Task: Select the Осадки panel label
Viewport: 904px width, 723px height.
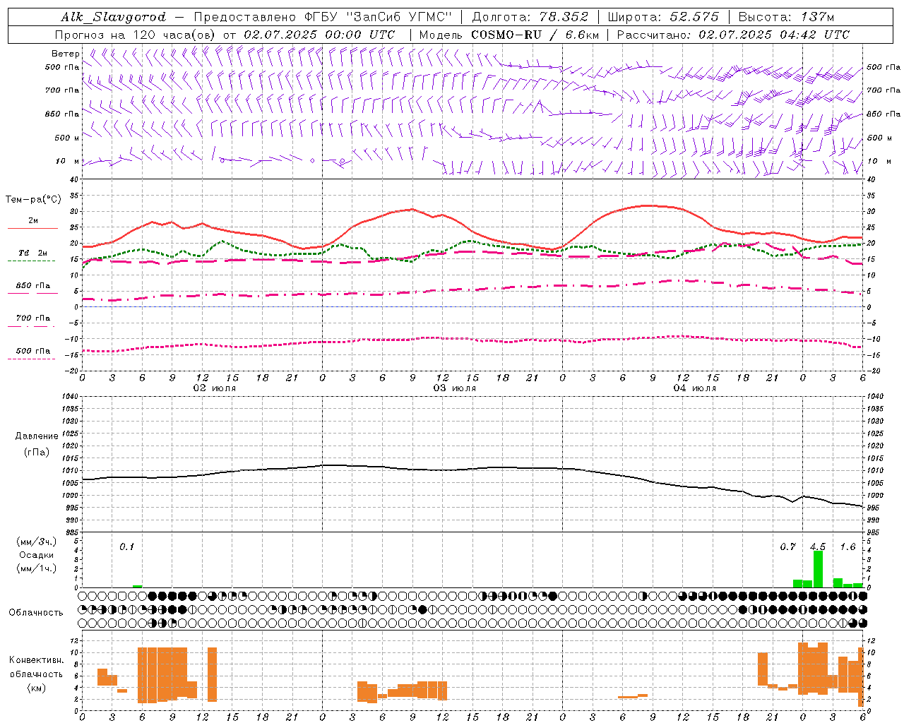Action: (x=37, y=555)
